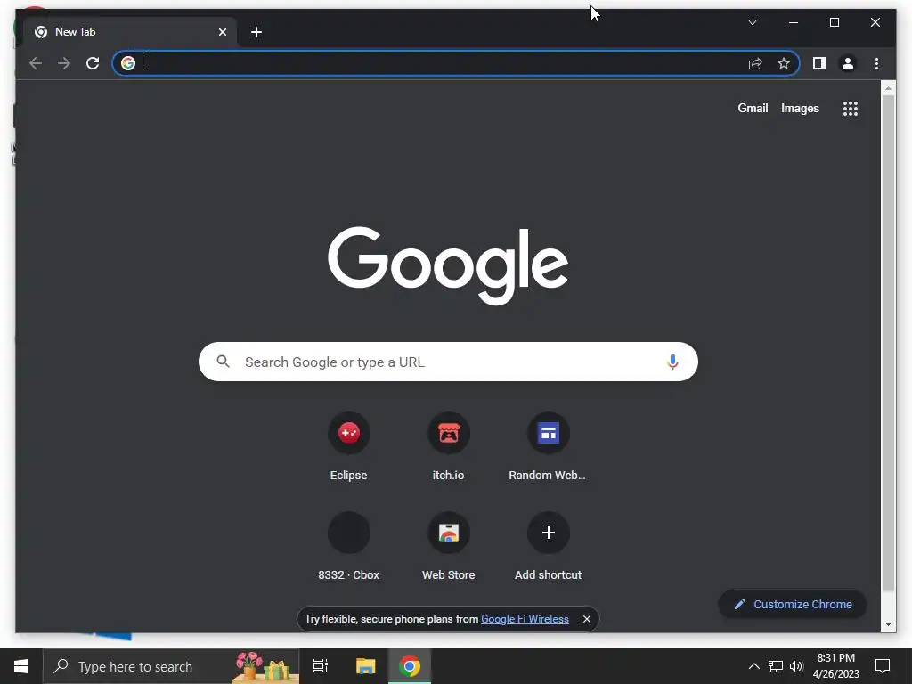Image resolution: width=912 pixels, height=684 pixels.
Task: Click the Google logo
Action: point(448,265)
